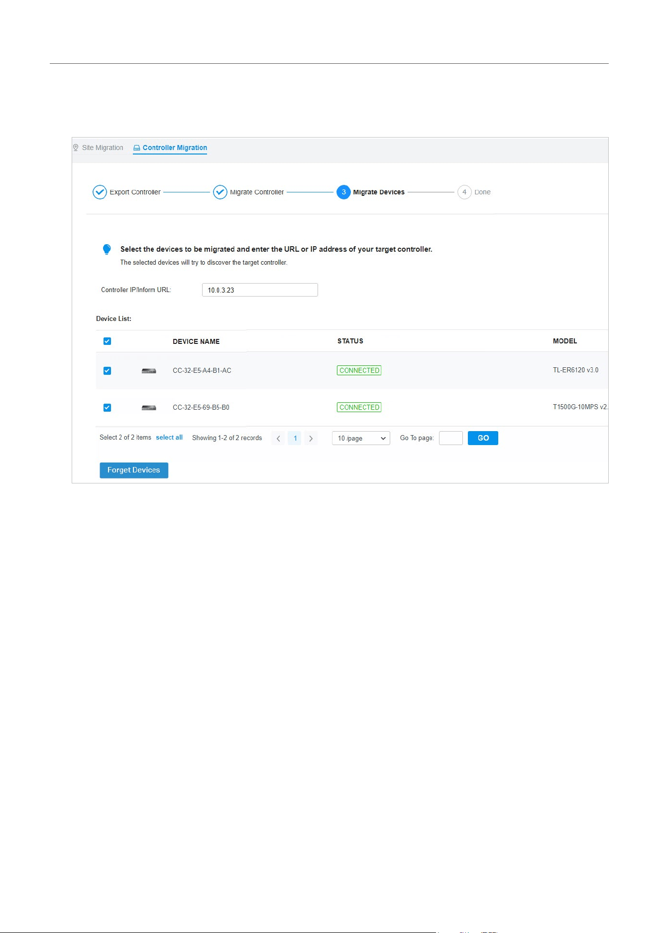Click the Migrate Controller checkmark step icon
The width and height of the screenshot is (659, 933).
pyautogui.click(x=220, y=192)
